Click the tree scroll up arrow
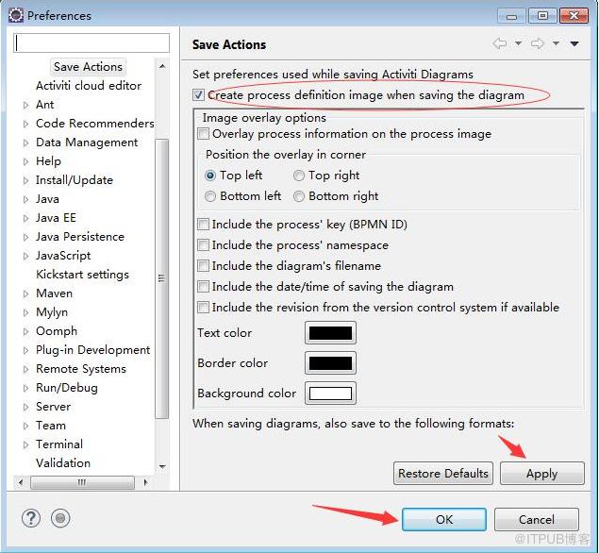Image resolution: width=599 pixels, height=553 pixels. [x=162, y=66]
